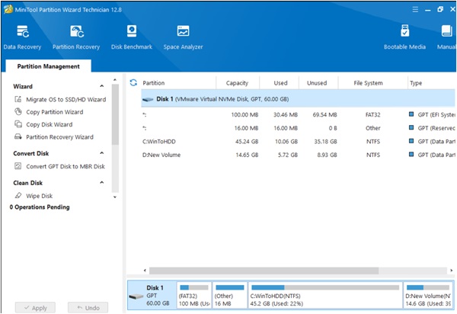Click the Disk 1 drive icon in partition list
The height and width of the screenshot is (314, 457).
click(x=148, y=99)
